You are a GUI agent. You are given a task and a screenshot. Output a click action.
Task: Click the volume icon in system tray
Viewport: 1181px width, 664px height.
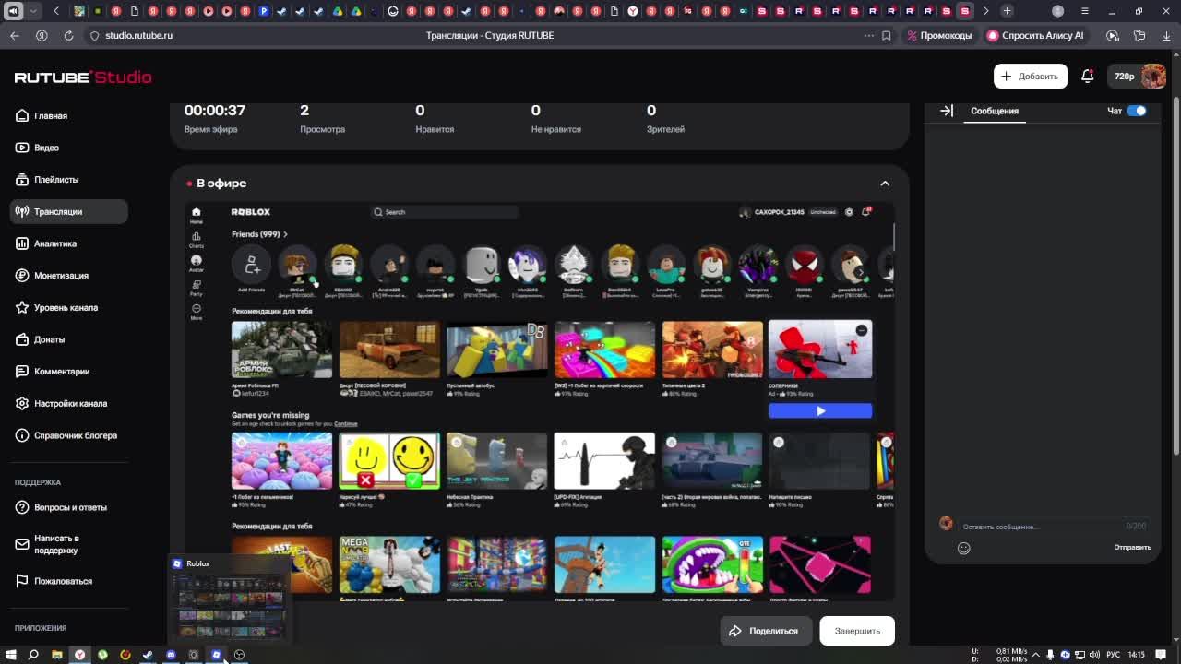point(1095,655)
